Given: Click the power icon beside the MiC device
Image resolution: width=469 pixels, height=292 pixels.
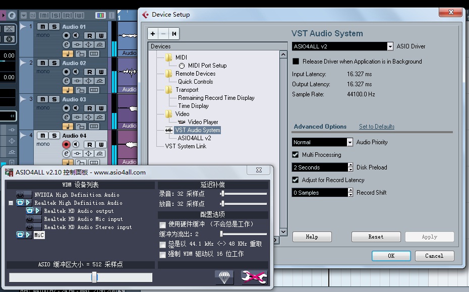Looking at the screenshot, I should [x=20, y=235].
